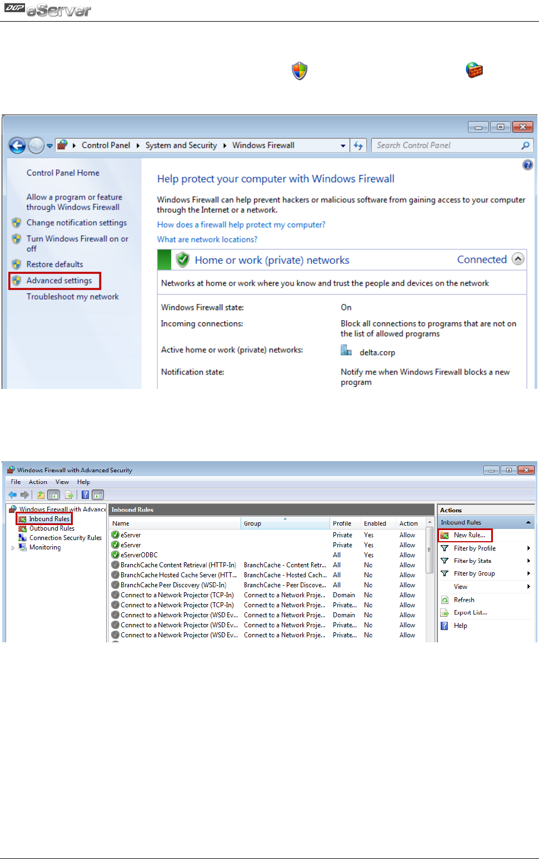This screenshot has height=859, width=539.
Task: Click the green check icon of eServerODBC rule
Action: pyautogui.click(x=116, y=555)
